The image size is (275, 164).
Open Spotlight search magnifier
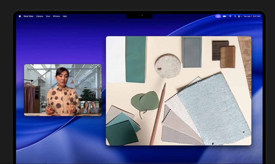click(x=235, y=16)
